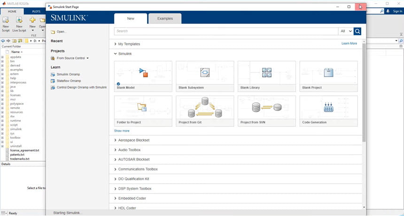Click the Simulink Onramp link text

[68, 74]
